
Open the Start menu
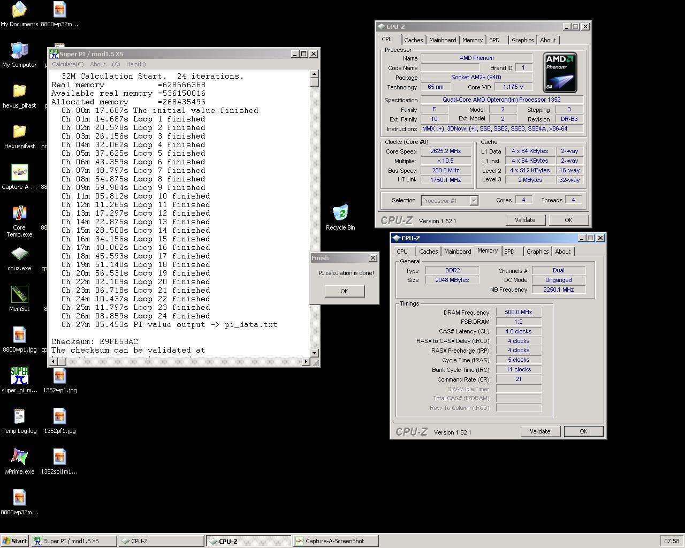15,541
